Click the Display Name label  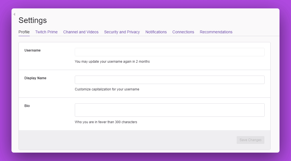pyautogui.click(x=36, y=78)
